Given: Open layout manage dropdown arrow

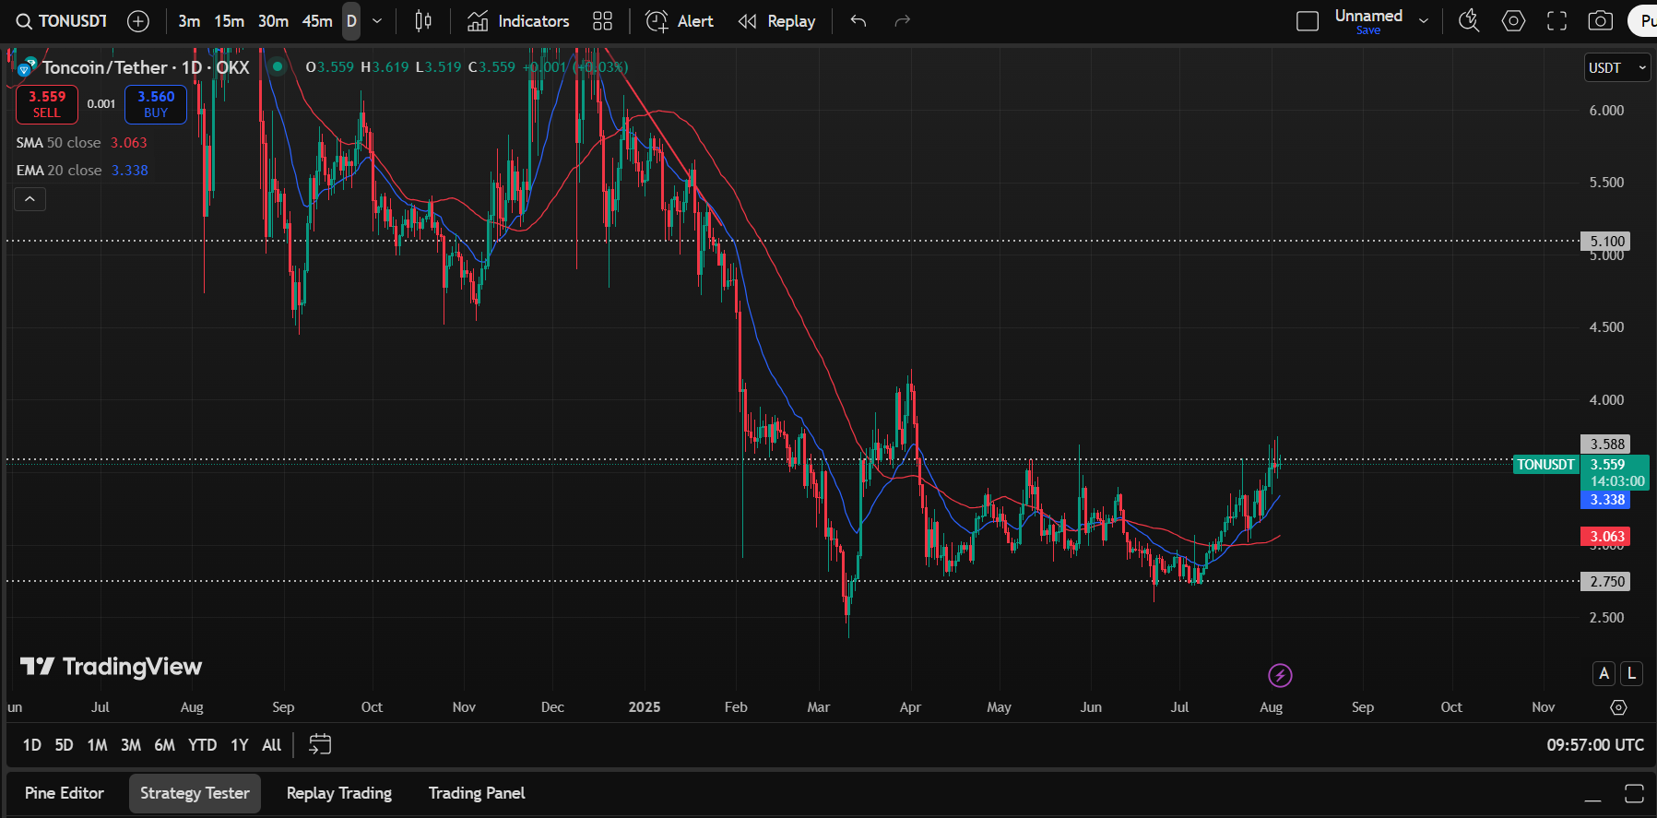Looking at the screenshot, I should 1424,21.
